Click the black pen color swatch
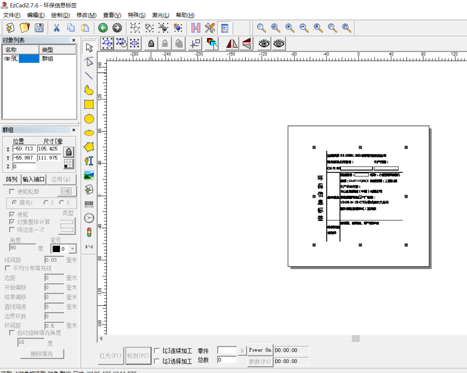This screenshot has height=373, width=467. click(x=56, y=249)
